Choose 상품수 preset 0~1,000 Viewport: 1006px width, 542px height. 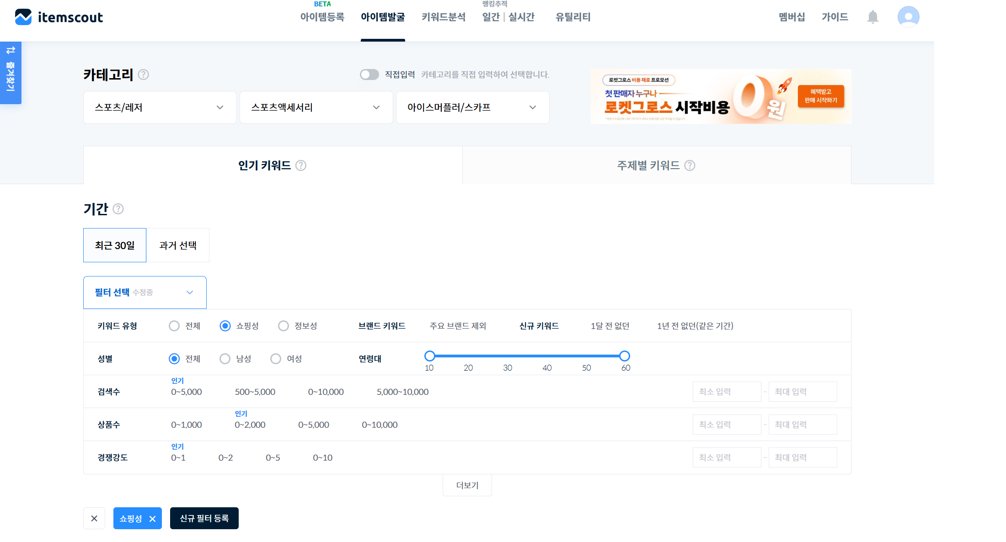[187, 425]
